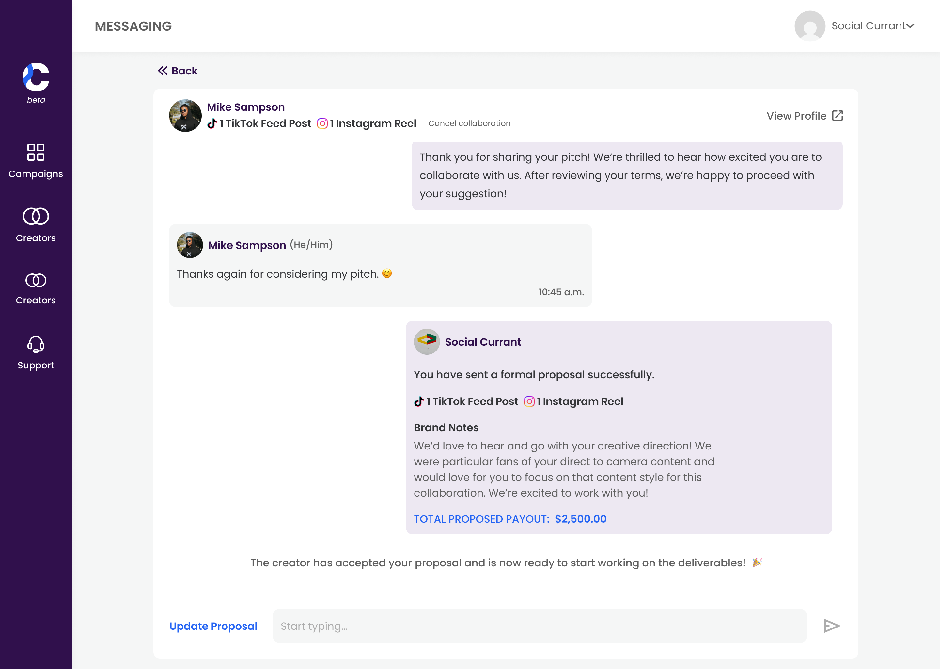Select the upper Creators circles icon
Screen dimensions: 940x669
point(36,216)
